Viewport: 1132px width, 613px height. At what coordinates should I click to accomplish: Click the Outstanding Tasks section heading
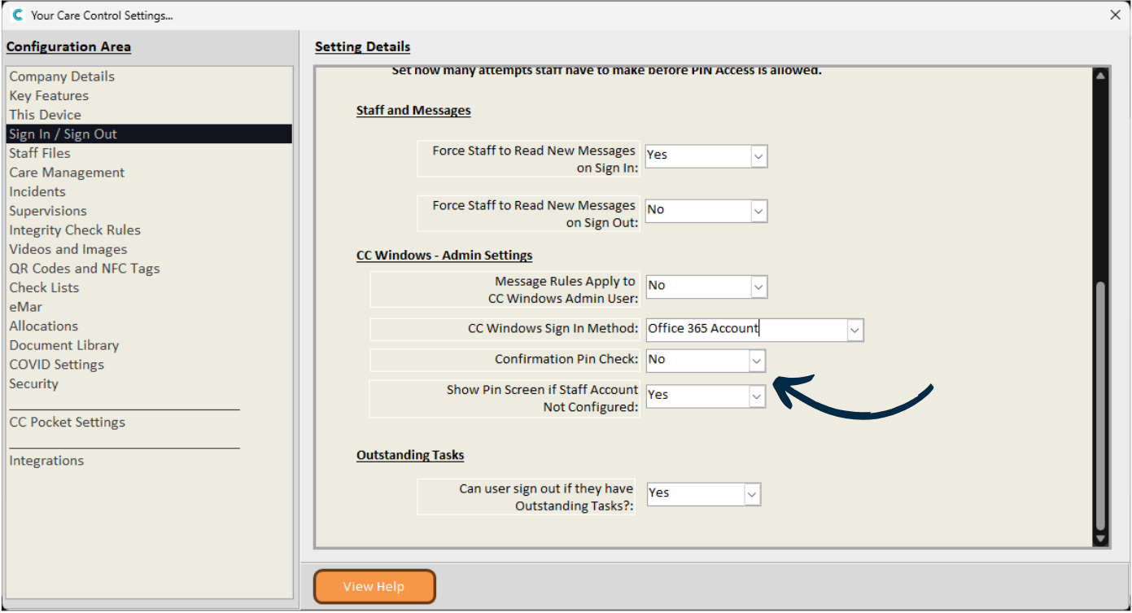coord(410,455)
